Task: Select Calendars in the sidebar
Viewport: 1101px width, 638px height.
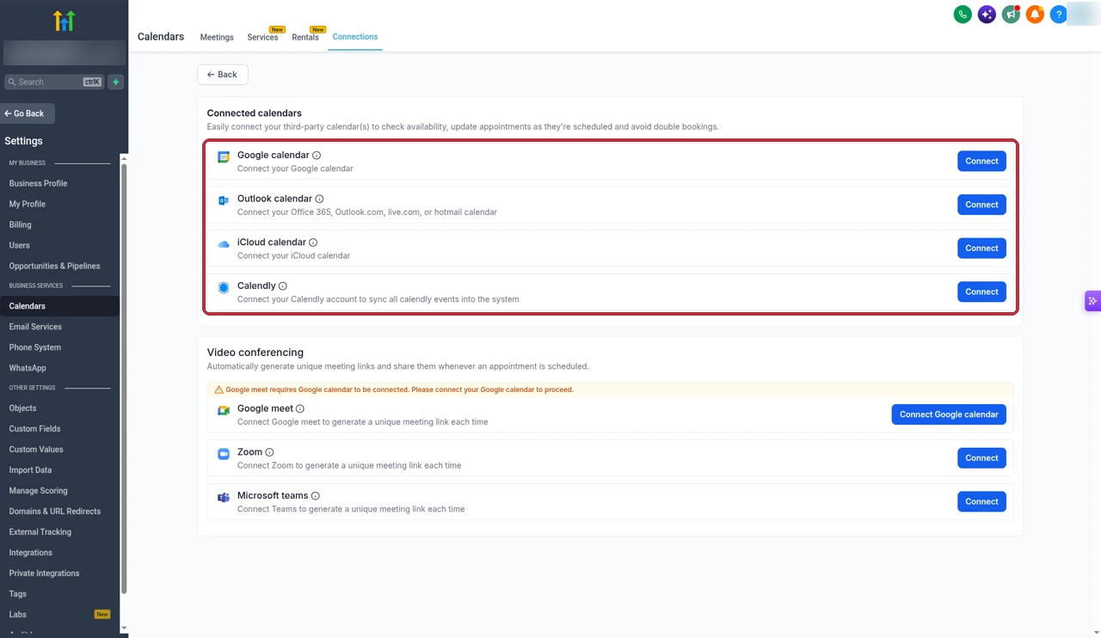Action: [60, 306]
